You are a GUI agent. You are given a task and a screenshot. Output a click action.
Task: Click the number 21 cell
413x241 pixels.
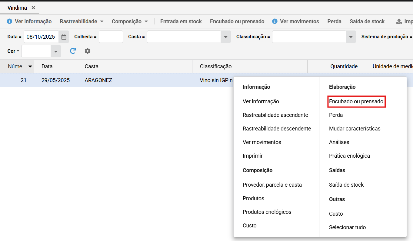(x=17, y=80)
